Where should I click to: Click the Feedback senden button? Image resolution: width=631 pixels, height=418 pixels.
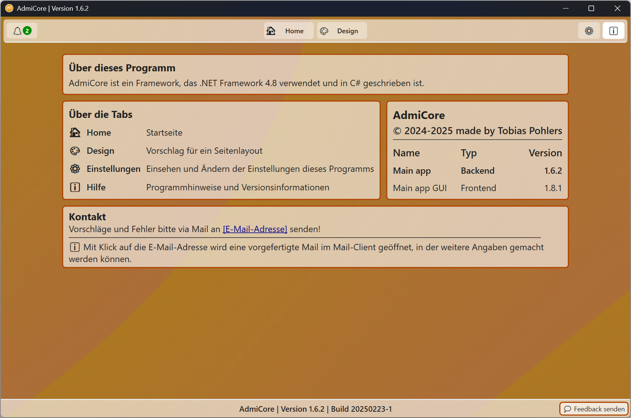(x=594, y=409)
